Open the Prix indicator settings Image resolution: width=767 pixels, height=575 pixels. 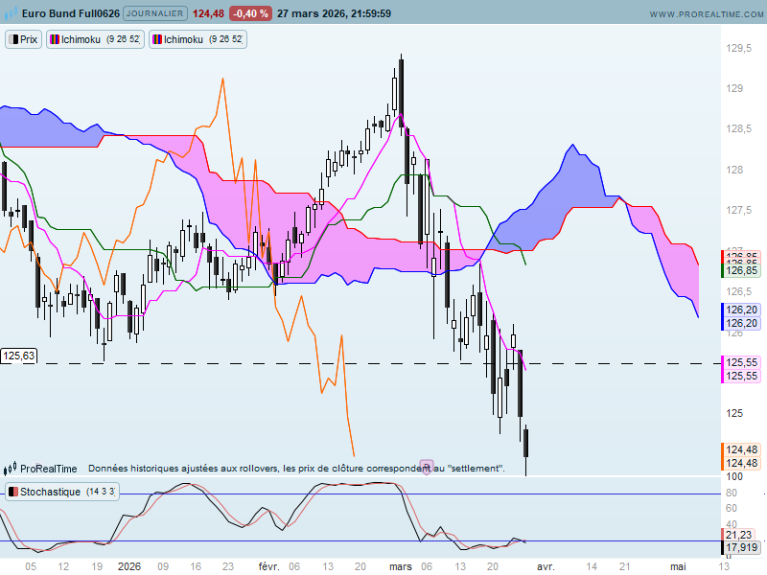click(24, 39)
